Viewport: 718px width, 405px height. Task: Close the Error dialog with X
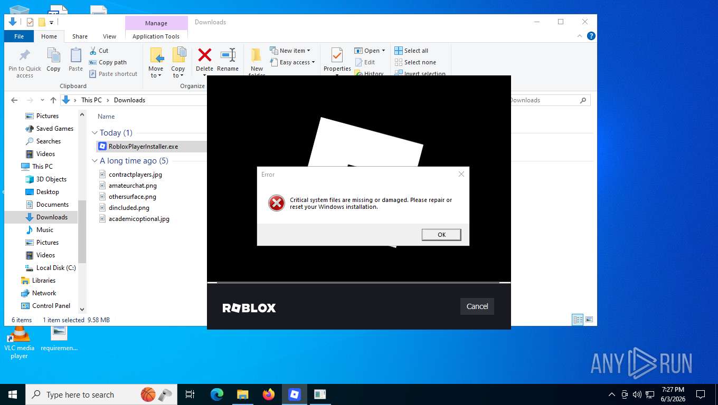(x=461, y=174)
